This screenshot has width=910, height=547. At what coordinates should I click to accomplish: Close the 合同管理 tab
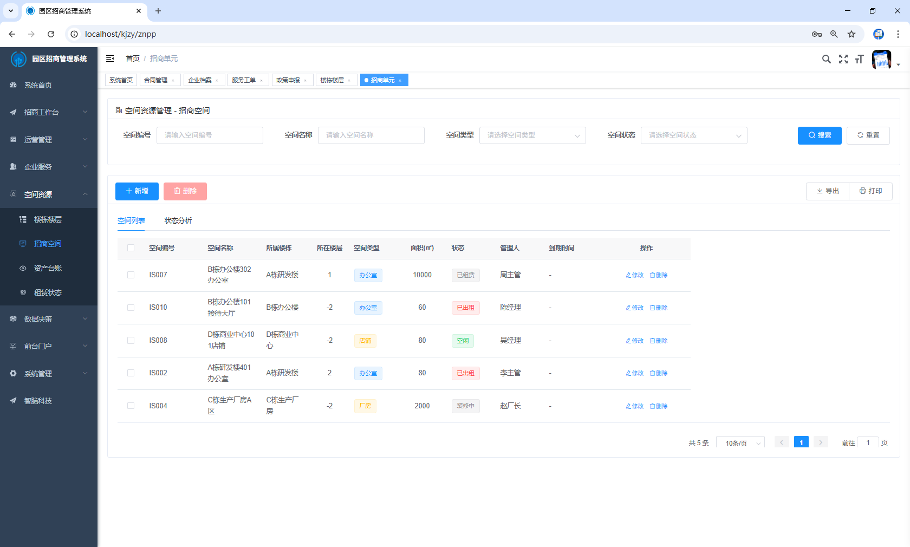173,81
